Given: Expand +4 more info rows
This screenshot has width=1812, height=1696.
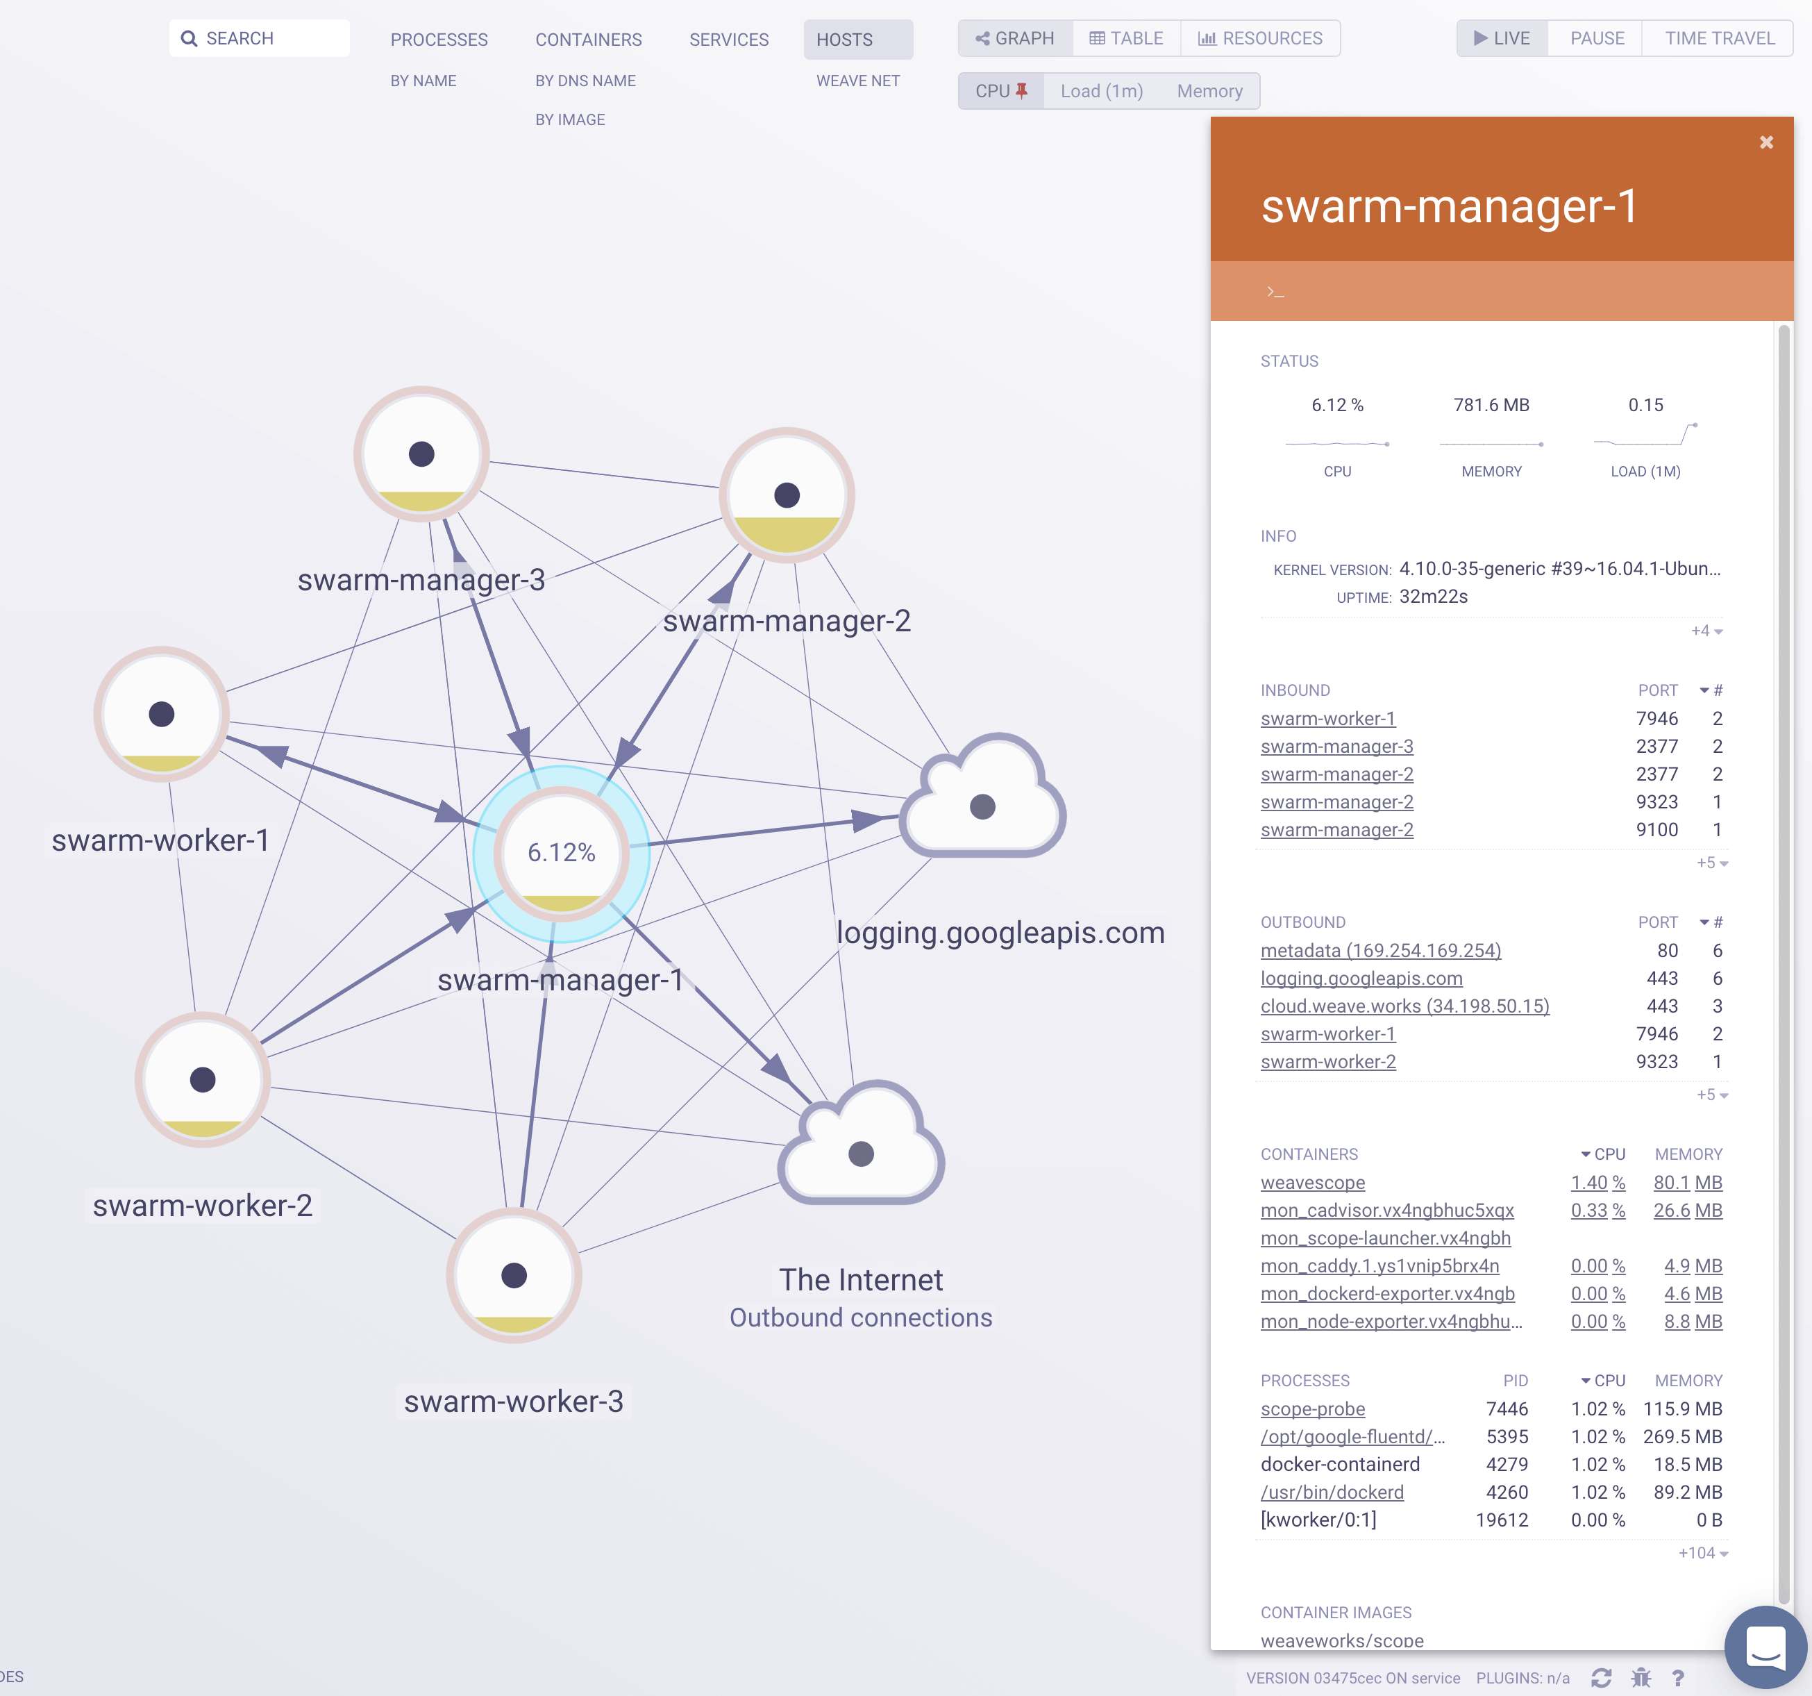Looking at the screenshot, I should tap(1706, 631).
